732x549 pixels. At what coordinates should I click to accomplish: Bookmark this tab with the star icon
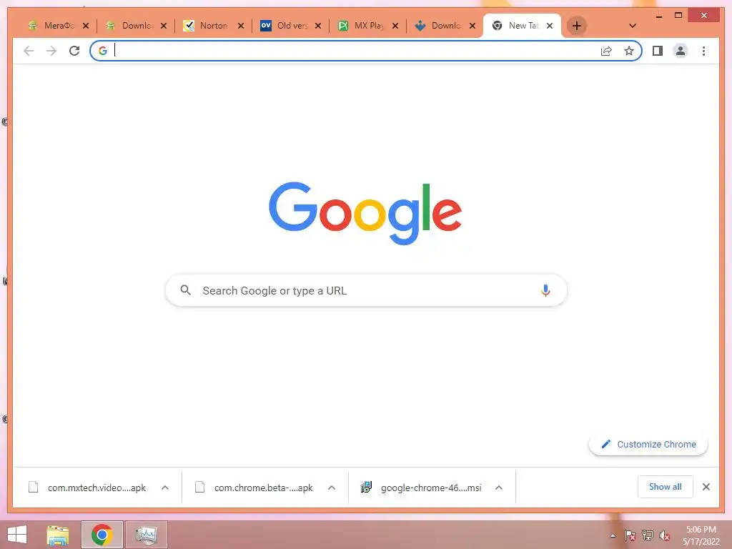pyautogui.click(x=629, y=51)
